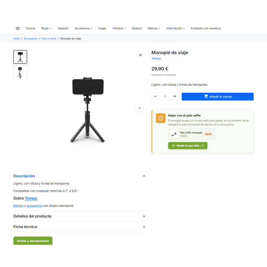267x267 pixels.
Task: Open Deporte menu item
Action: [63, 28]
